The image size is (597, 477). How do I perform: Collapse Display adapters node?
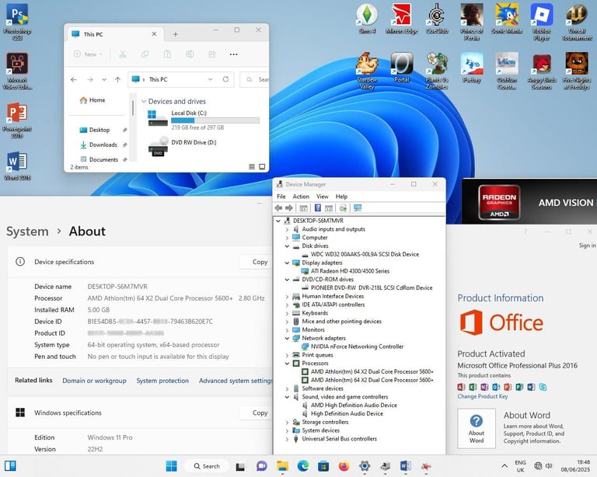[x=287, y=263]
